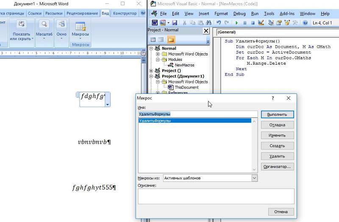Image resolution: width=339 pixels, height=222 pixels.
Task: Click Отмена to cancel dialog
Action: pyautogui.click(x=281, y=212)
